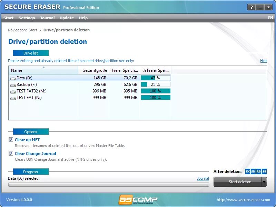Open the Journal menu

coord(47,18)
